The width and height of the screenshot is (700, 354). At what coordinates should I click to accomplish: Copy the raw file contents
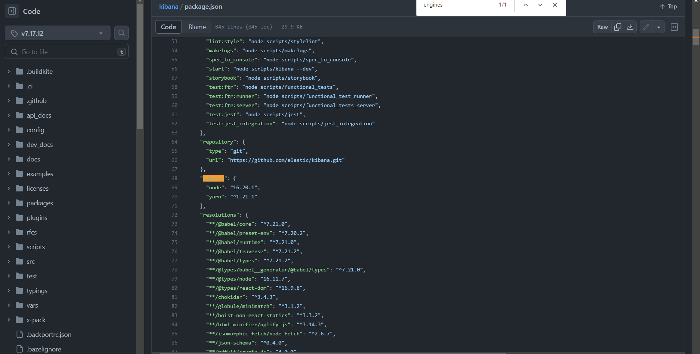click(x=617, y=27)
